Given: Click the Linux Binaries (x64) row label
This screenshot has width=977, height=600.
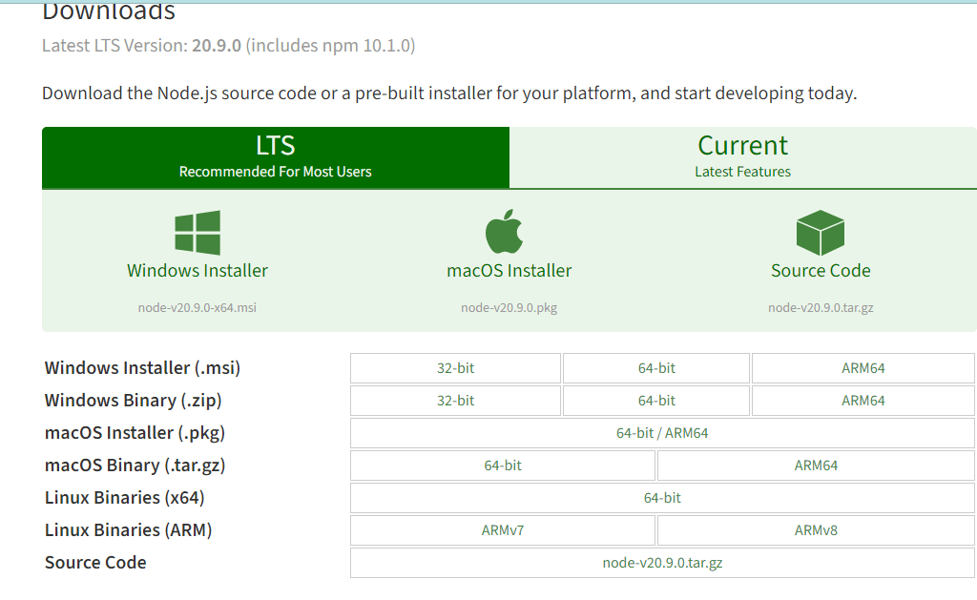Looking at the screenshot, I should click(125, 497).
